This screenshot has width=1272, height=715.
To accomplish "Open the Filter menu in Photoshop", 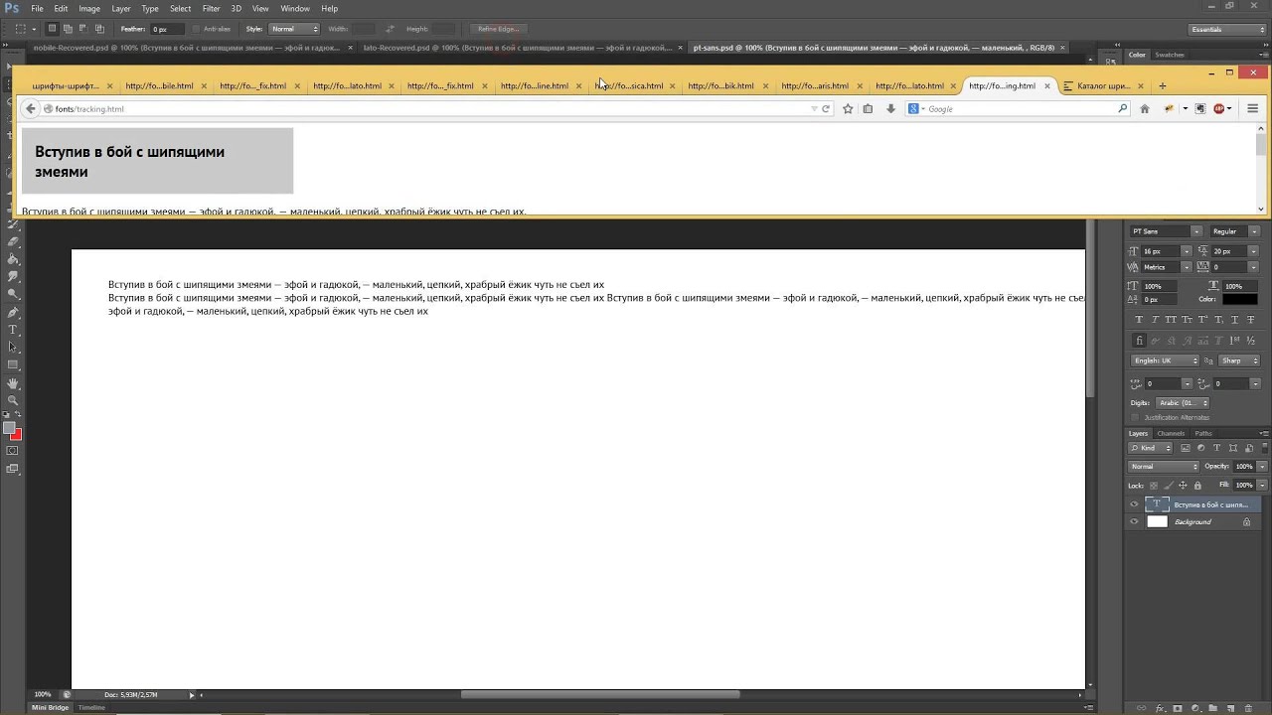I will [211, 8].
